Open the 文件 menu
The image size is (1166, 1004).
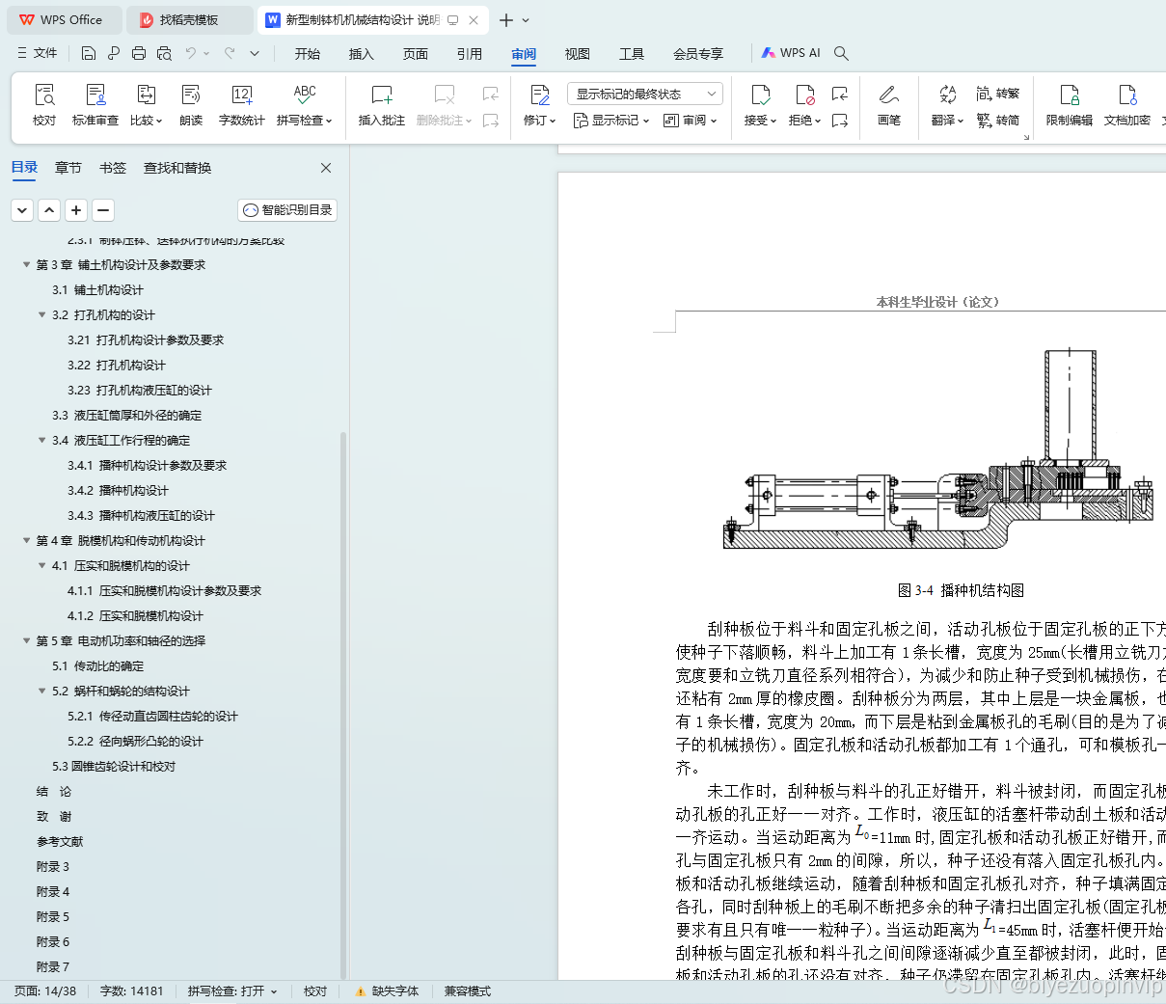point(38,53)
